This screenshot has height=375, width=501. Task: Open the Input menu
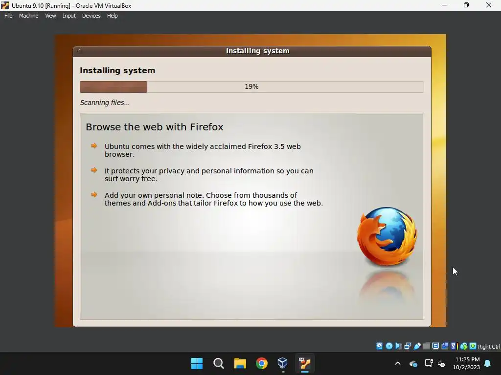(x=69, y=16)
